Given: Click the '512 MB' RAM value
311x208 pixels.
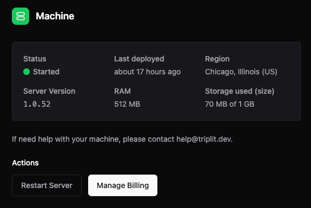Looking at the screenshot, I should point(127,104).
